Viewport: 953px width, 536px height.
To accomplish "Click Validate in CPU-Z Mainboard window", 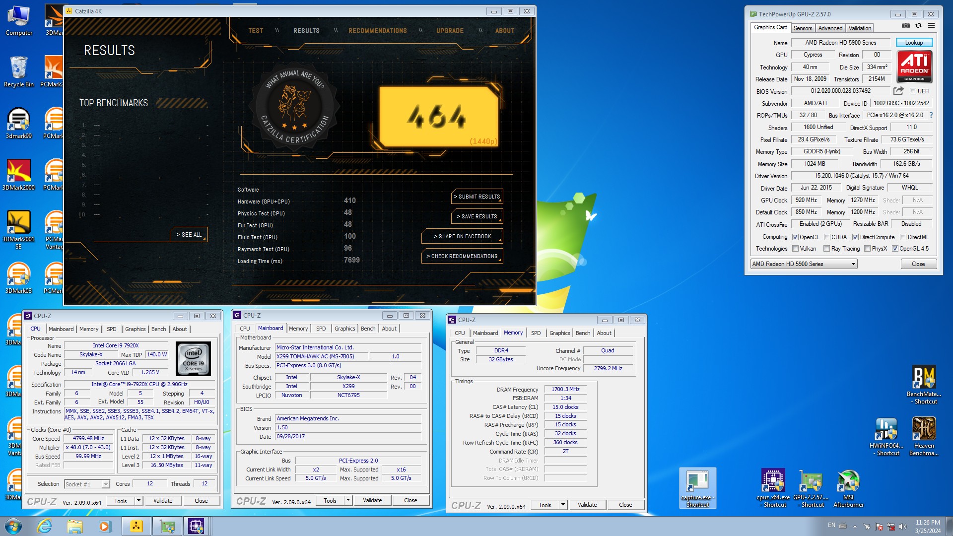I will pyautogui.click(x=372, y=500).
